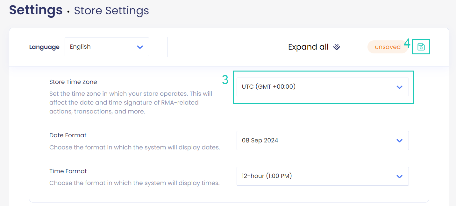Click the floppy disk save icon
The width and height of the screenshot is (456, 206).
coord(421,47)
